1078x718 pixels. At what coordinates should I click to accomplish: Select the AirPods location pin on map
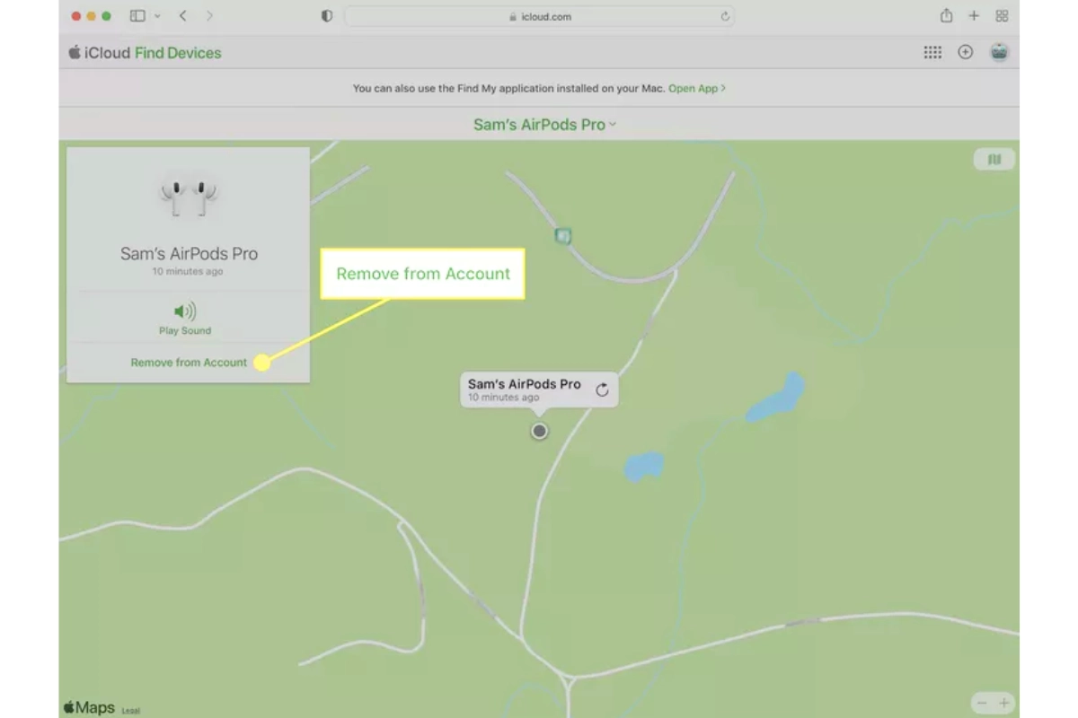(539, 431)
